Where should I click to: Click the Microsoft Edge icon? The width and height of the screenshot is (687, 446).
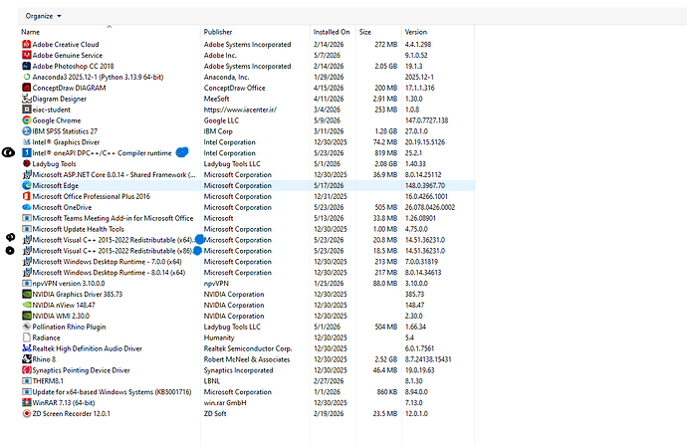pos(27,186)
